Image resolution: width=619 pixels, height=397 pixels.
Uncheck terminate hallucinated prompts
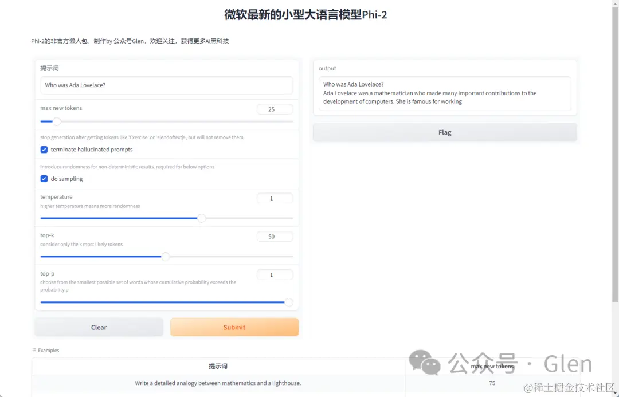(x=44, y=149)
